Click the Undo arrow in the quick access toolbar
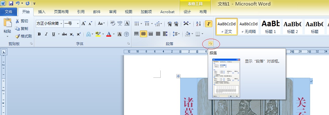This screenshot has width=329, height=115. tap(18, 3)
